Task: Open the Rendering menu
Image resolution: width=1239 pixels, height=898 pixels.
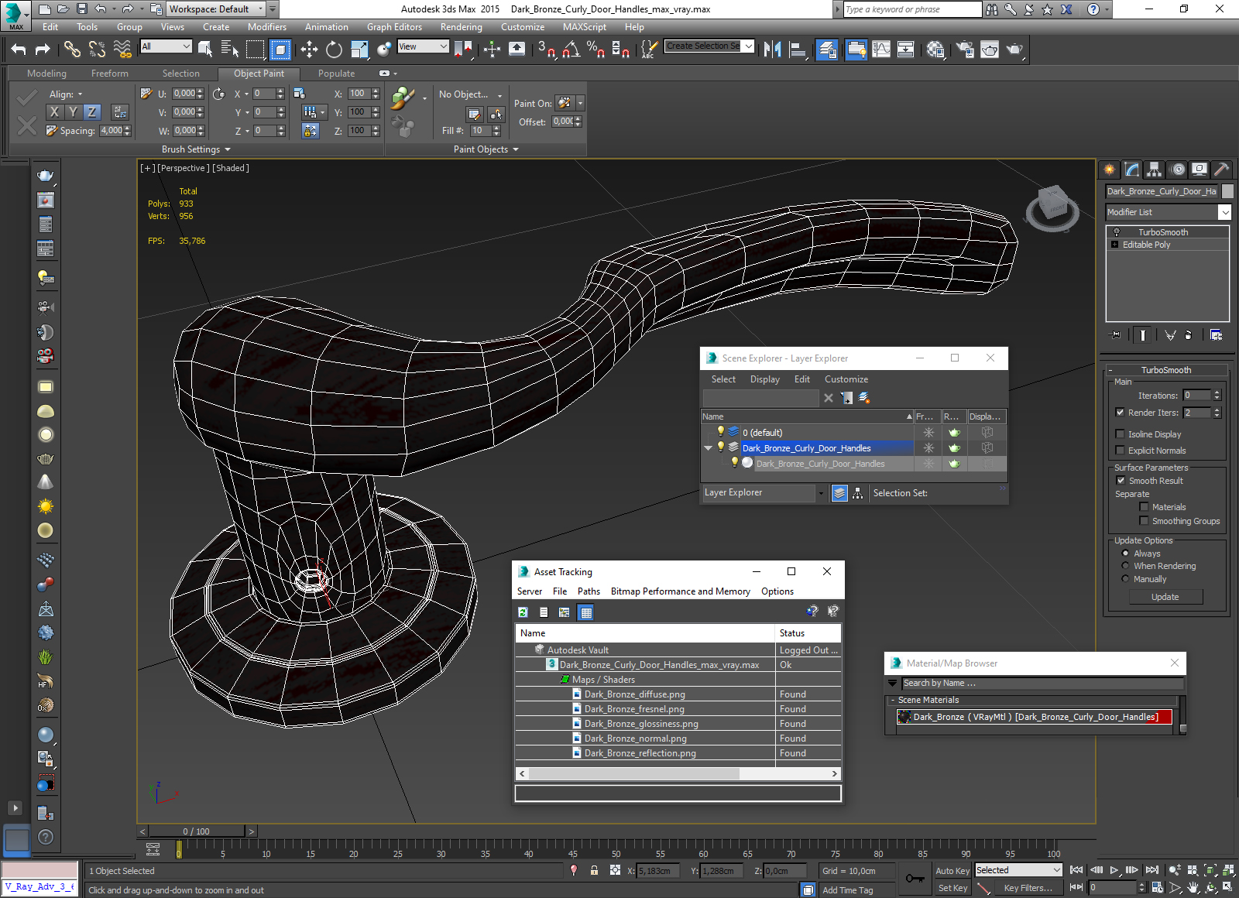Action: click(461, 27)
